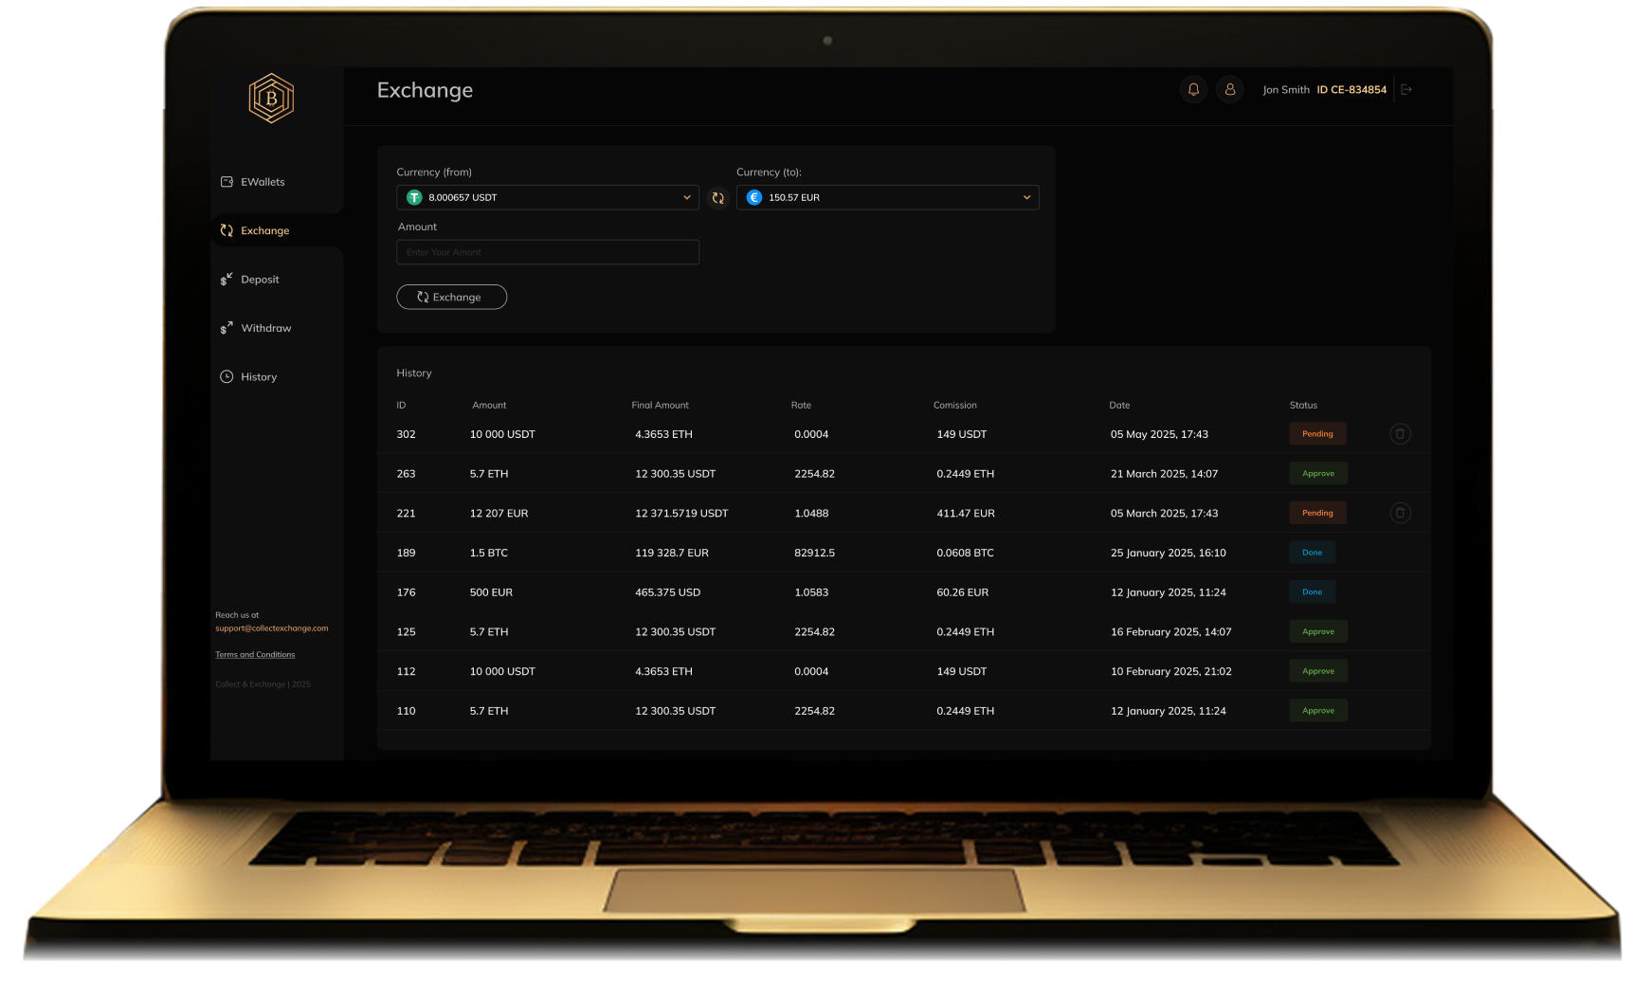Expand the Currency (from) USDT dropdown

[x=686, y=197]
